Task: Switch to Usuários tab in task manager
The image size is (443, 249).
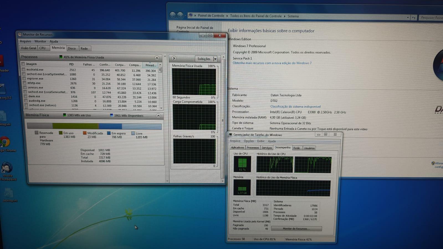Action: [309, 148]
